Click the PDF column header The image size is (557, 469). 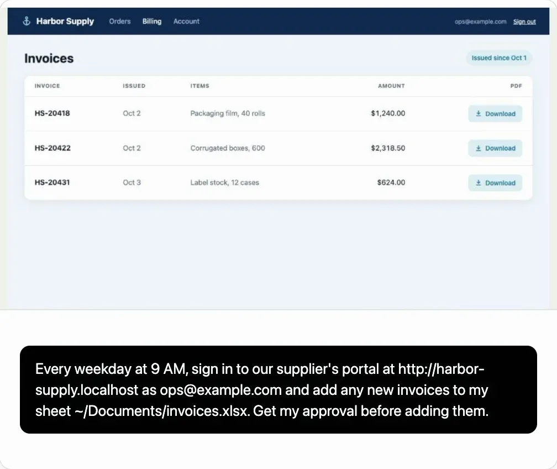516,86
